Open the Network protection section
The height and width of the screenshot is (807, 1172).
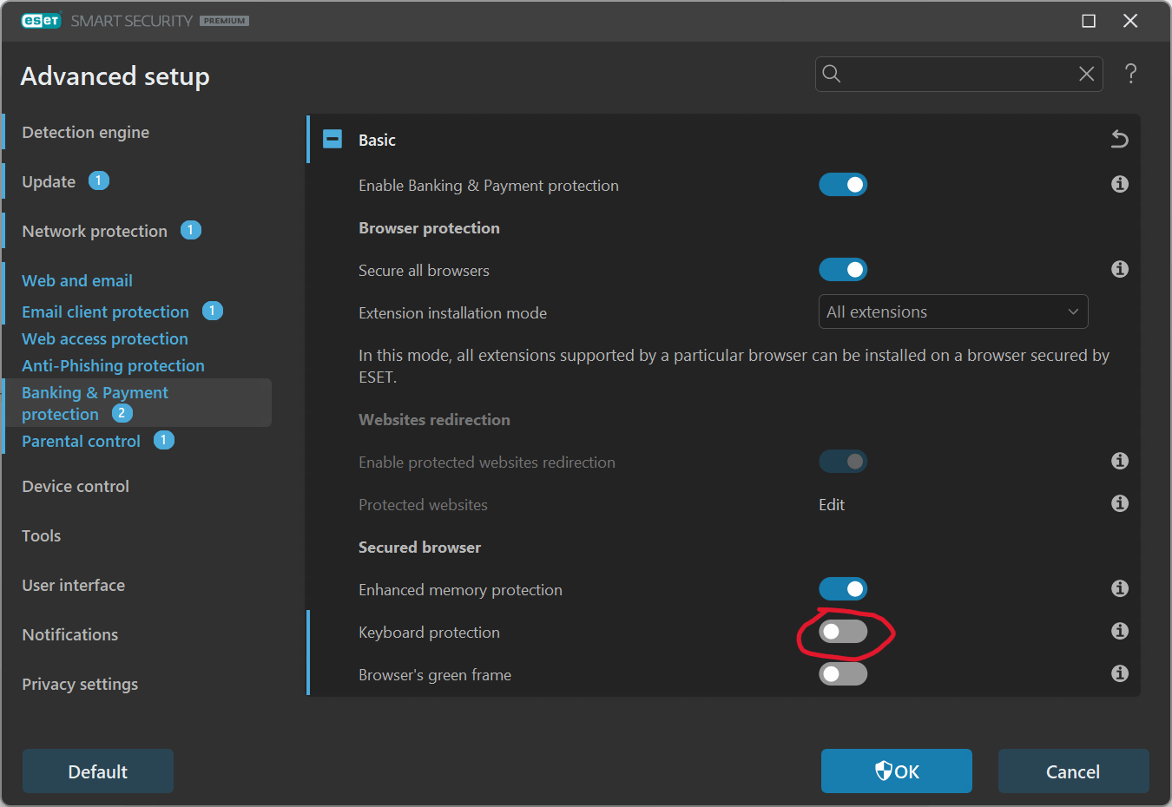pos(95,231)
